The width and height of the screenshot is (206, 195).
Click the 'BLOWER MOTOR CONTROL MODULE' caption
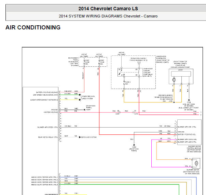194,149
